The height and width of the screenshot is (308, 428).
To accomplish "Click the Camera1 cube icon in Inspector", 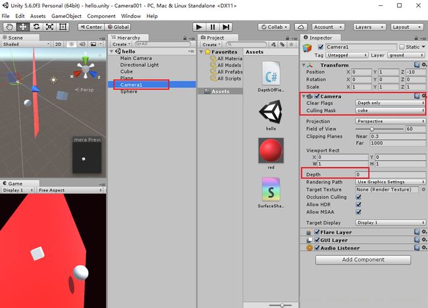I will [x=307, y=48].
